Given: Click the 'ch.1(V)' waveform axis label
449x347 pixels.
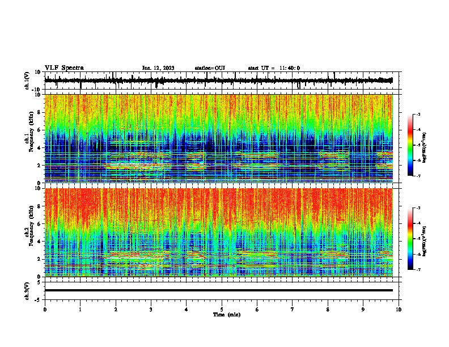Looking at the screenshot, I should [x=27, y=81].
